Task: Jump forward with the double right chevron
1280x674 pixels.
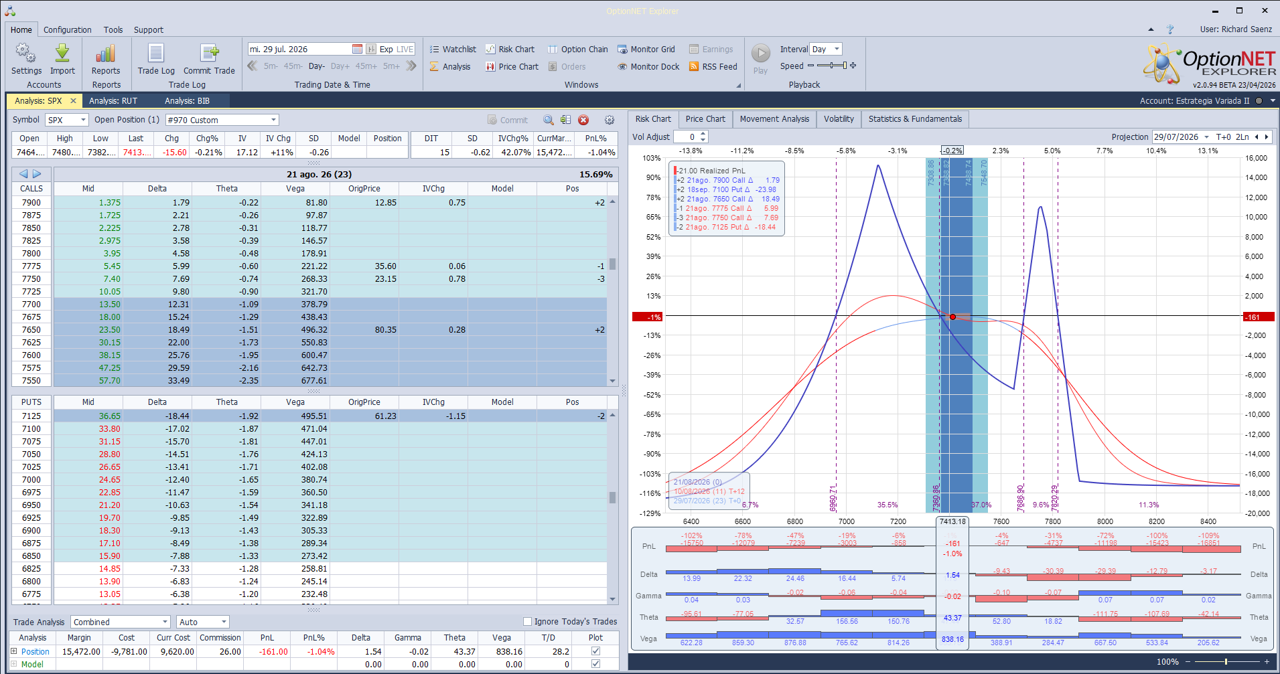Action: click(x=411, y=66)
